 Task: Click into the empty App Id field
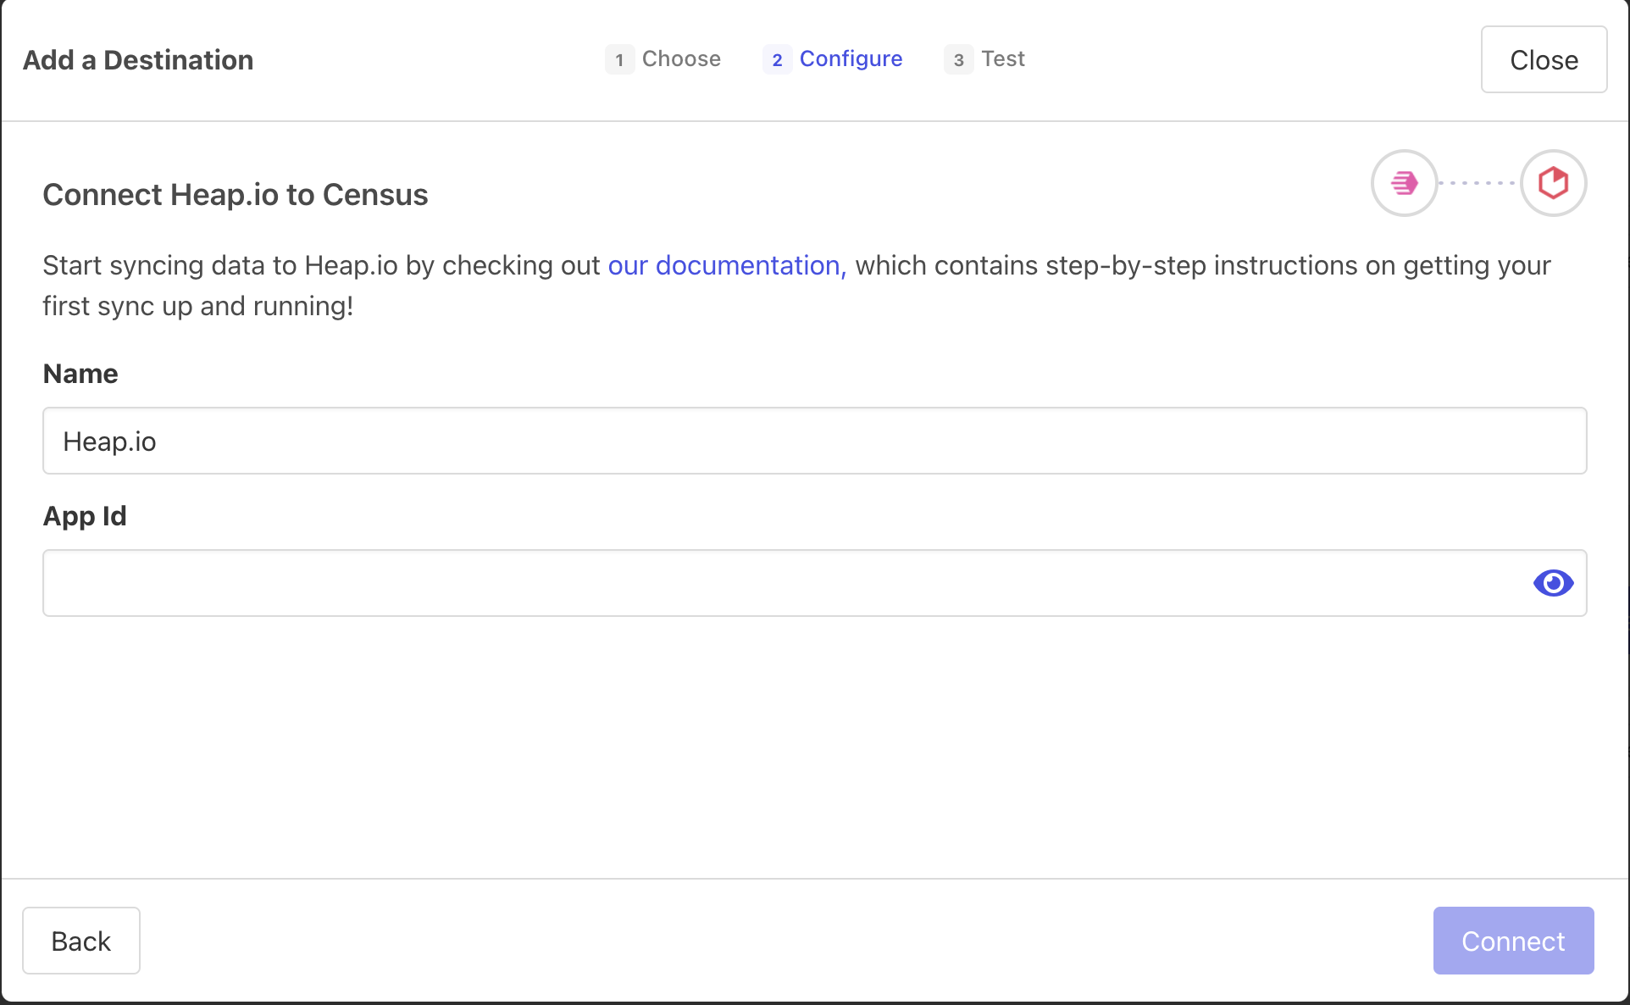[779, 583]
